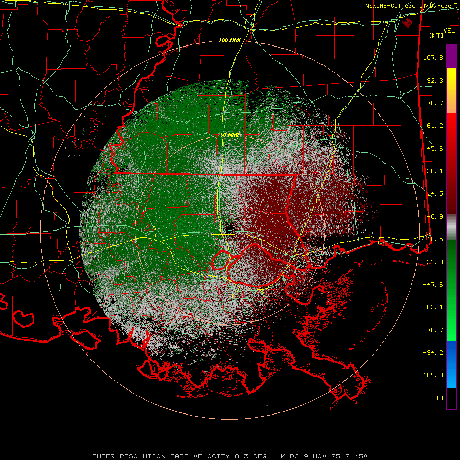Click the 50 NMI range ring label
The width and height of the screenshot is (460, 460).
(229, 135)
